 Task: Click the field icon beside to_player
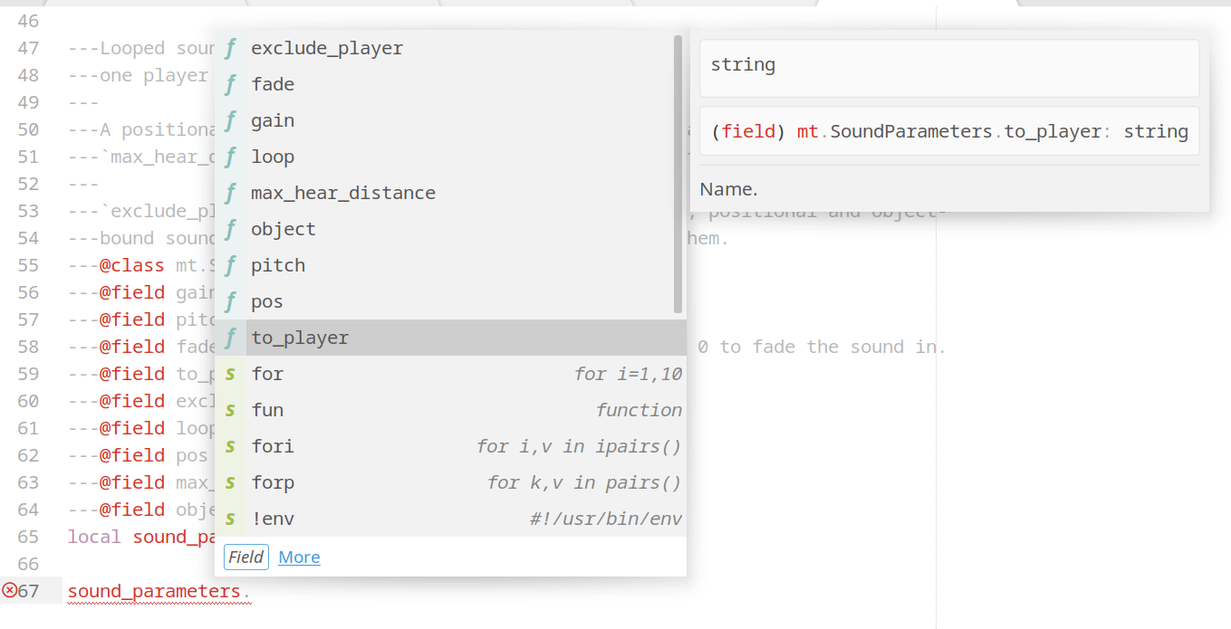230,338
